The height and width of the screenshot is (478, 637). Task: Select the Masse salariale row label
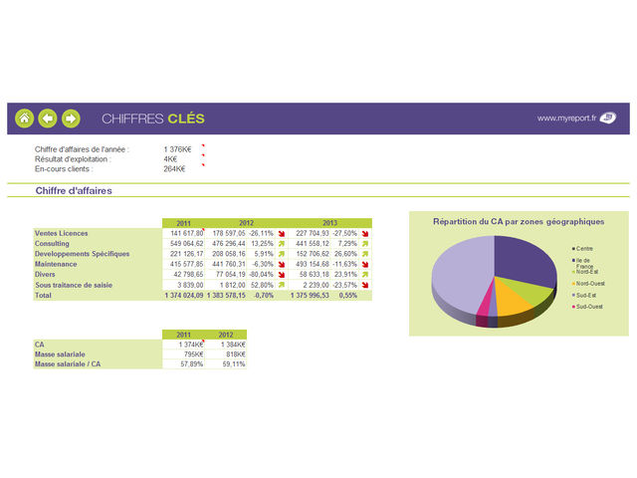pyautogui.click(x=60, y=355)
